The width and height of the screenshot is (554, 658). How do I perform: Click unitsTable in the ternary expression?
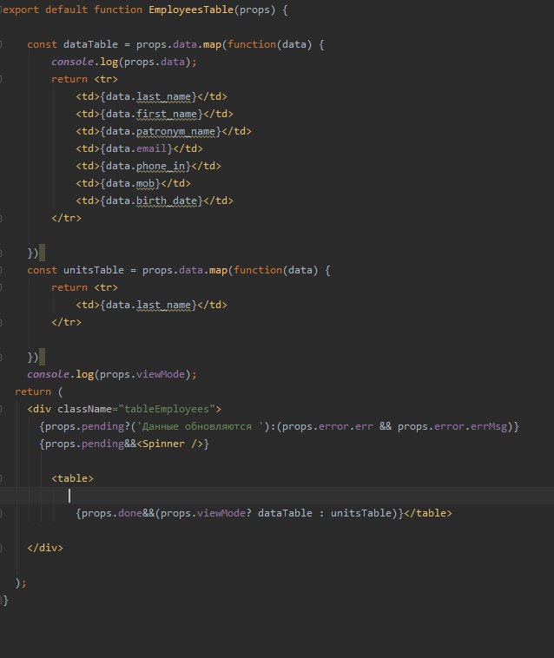tap(361, 513)
